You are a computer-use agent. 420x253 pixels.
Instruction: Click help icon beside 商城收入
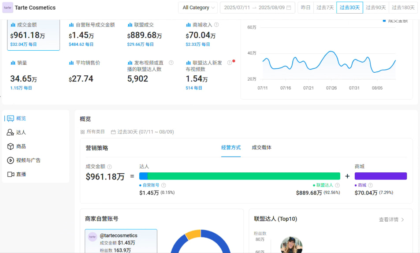(x=216, y=25)
